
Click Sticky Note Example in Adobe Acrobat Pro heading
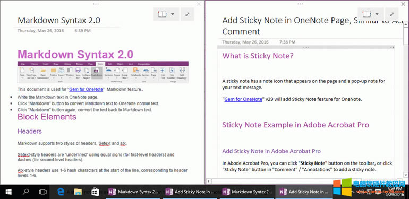pyautogui.click(x=295, y=125)
